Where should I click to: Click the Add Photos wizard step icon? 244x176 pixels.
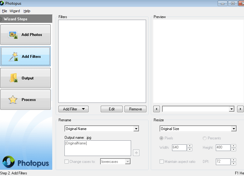pos(13,35)
